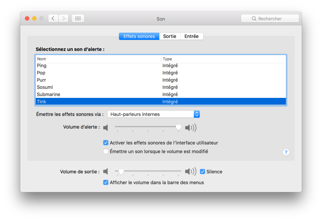Click the forward navigation arrow
Screen dimensions: 322x221
tap(63, 18)
